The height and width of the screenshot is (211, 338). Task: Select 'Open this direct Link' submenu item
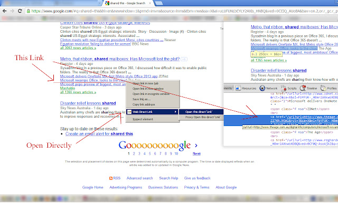coord(201,112)
